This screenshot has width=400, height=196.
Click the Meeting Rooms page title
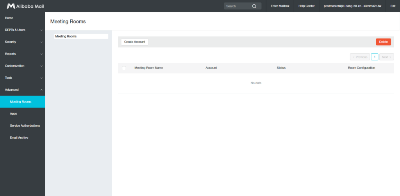[68, 22]
